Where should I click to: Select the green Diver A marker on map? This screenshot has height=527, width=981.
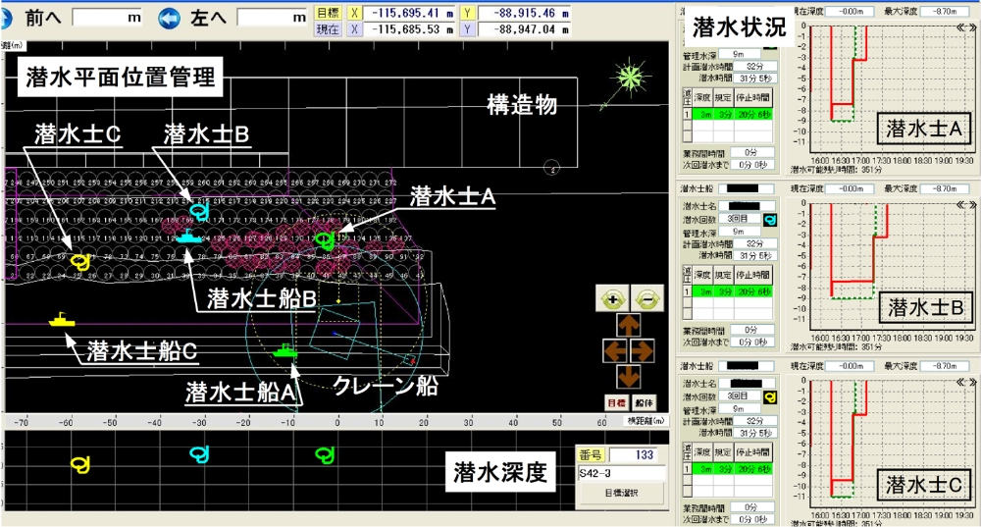(x=326, y=238)
